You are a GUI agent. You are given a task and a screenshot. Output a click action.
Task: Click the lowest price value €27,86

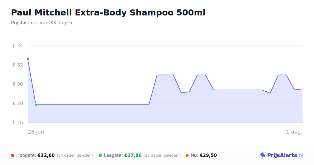(133, 155)
